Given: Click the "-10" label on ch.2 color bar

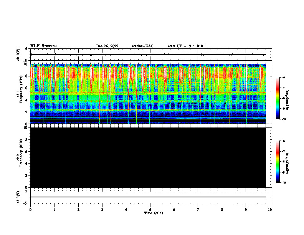Looking at the screenshot, I should (284, 183).
